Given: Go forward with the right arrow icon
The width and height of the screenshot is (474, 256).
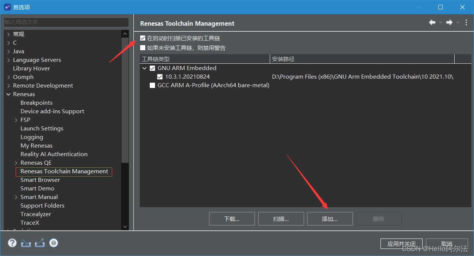Looking at the screenshot, I should (449, 23).
